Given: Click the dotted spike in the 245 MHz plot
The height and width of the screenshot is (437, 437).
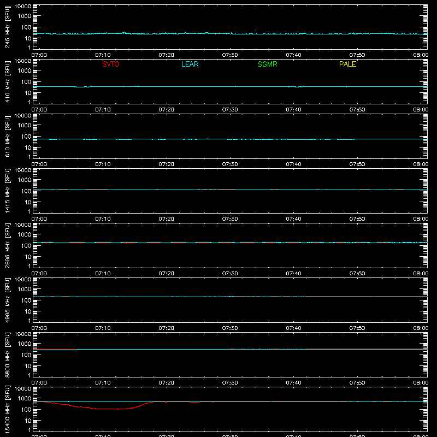Looking at the screenshot, I should 256,31.
